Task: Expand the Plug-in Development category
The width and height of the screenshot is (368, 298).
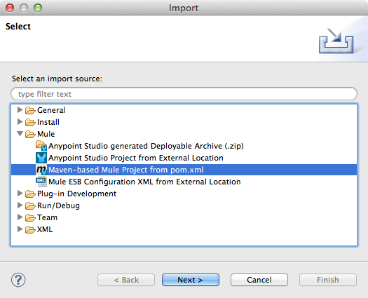Action: click(x=20, y=194)
